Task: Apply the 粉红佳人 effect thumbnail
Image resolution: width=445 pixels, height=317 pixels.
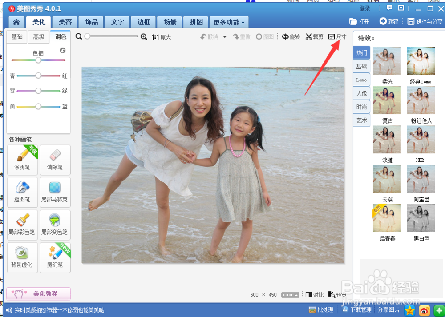Action: 421,100
